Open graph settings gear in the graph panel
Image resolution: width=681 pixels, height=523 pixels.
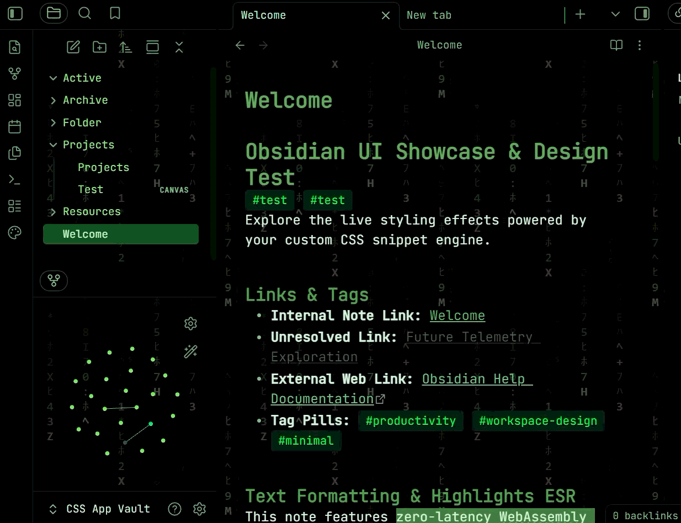tap(190, 323)
